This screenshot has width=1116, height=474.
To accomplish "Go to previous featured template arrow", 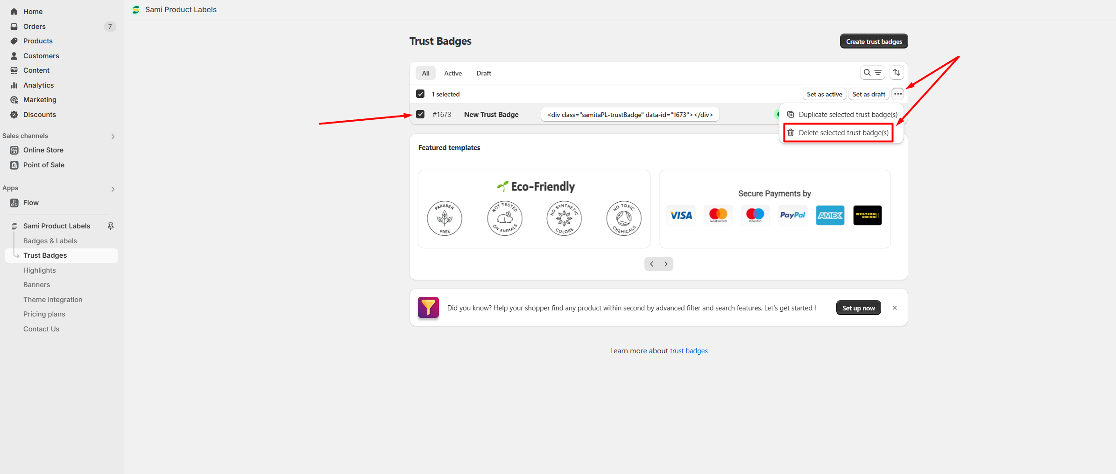I will click(652, 264).
